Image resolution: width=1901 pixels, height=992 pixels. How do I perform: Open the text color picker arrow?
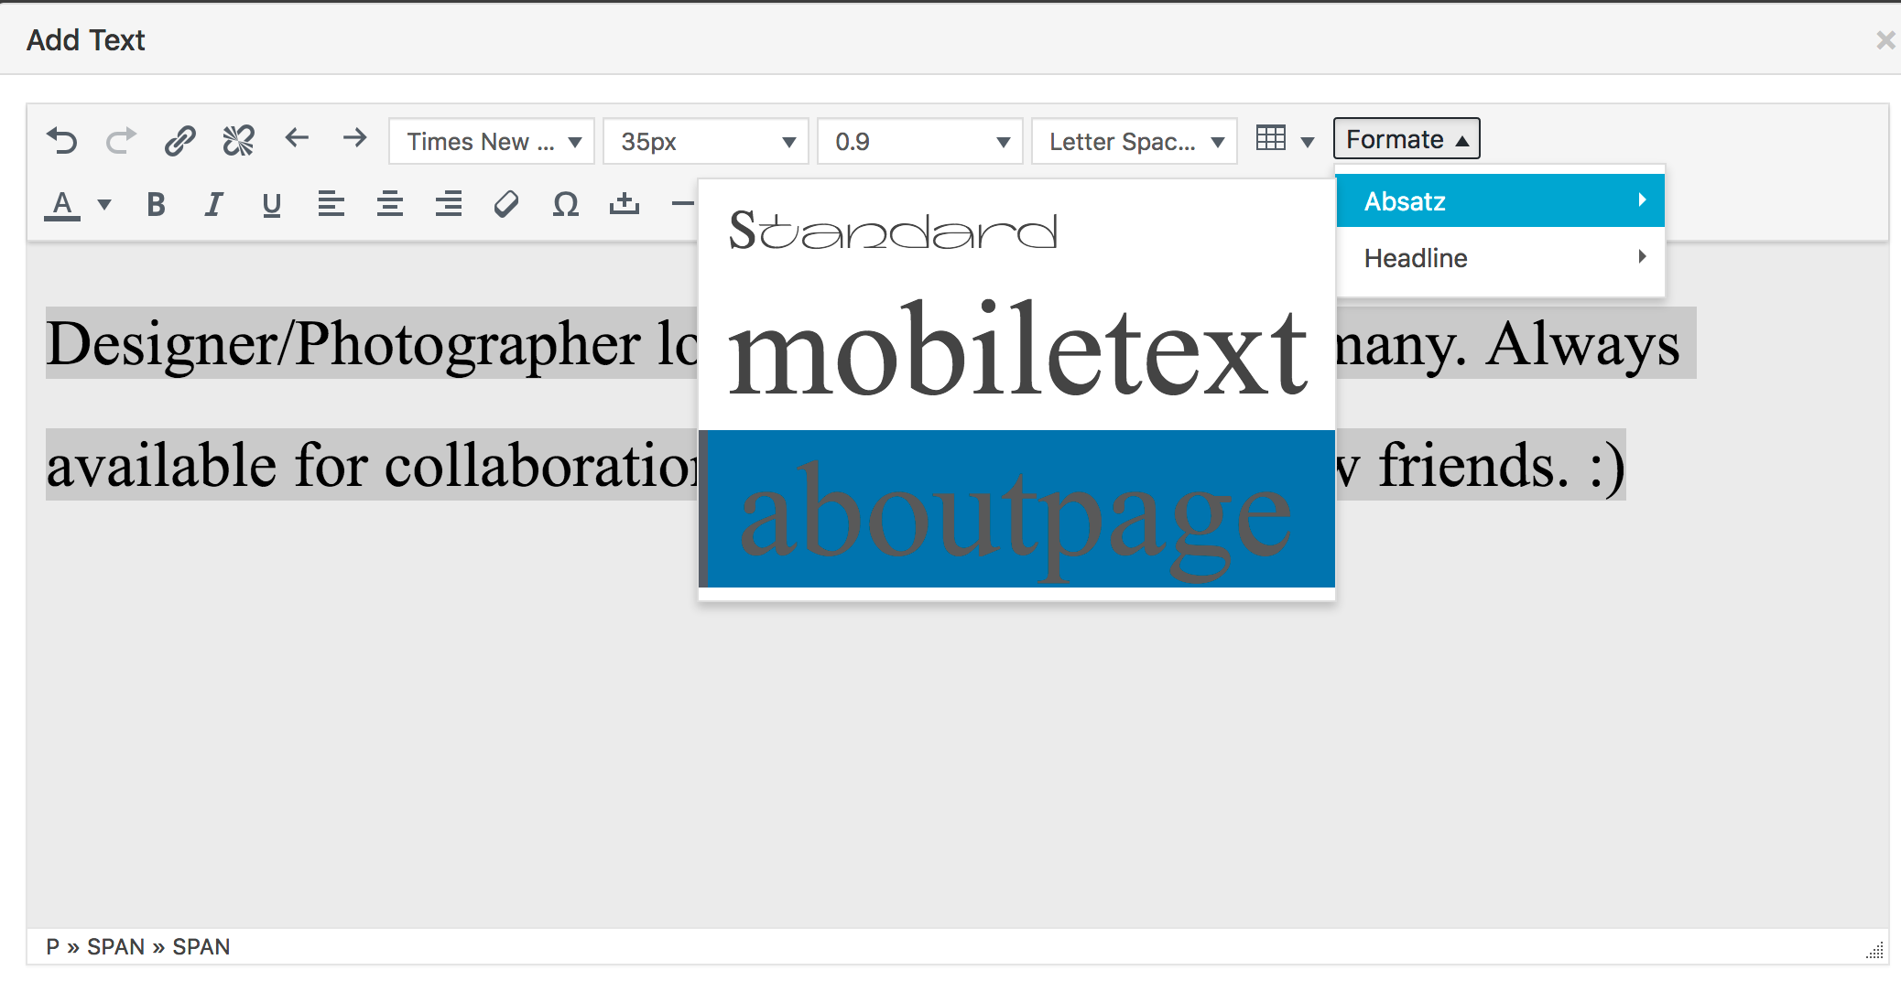(x=104, y=204)
